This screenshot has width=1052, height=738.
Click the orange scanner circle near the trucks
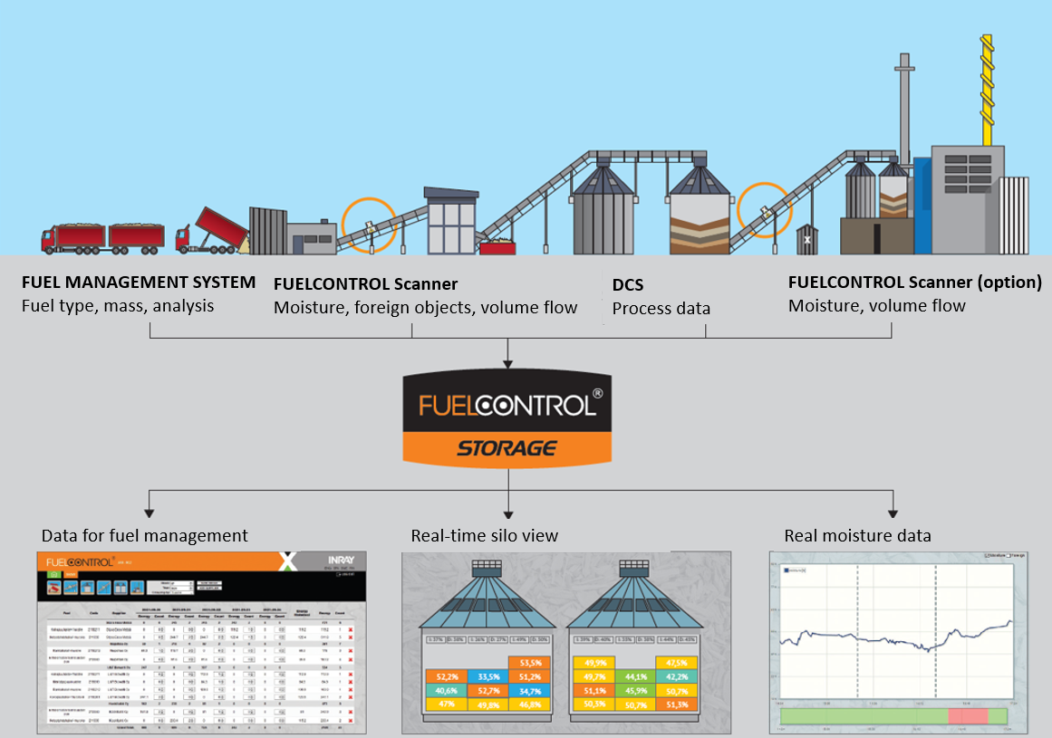pyautogui.click(x=369, y=225)
